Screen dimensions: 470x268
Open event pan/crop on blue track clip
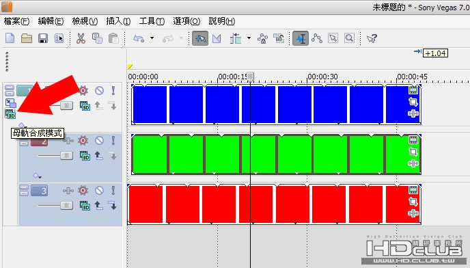click(413, 102)
